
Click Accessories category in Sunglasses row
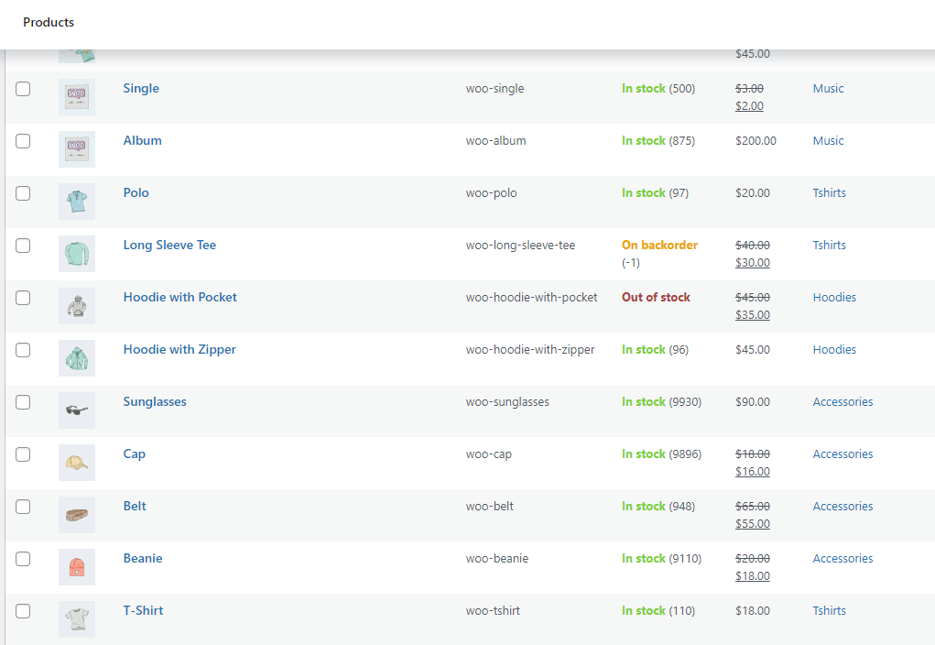pyautogui.click(x=843, y=402)
